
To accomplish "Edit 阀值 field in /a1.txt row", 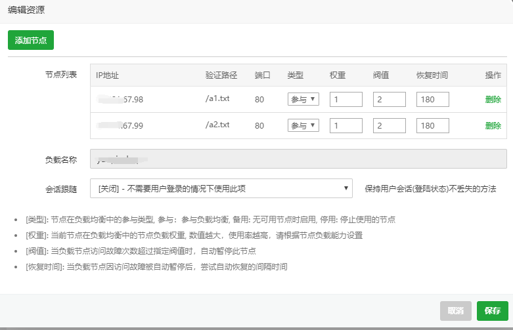I will [x=390, y=99].
